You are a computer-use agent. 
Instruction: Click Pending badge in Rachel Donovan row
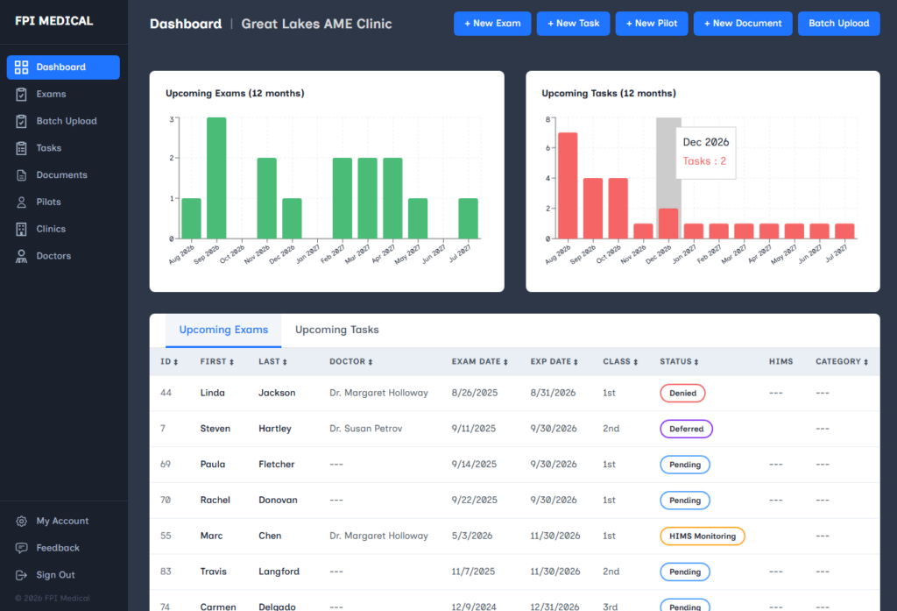[x=685, y=501]
